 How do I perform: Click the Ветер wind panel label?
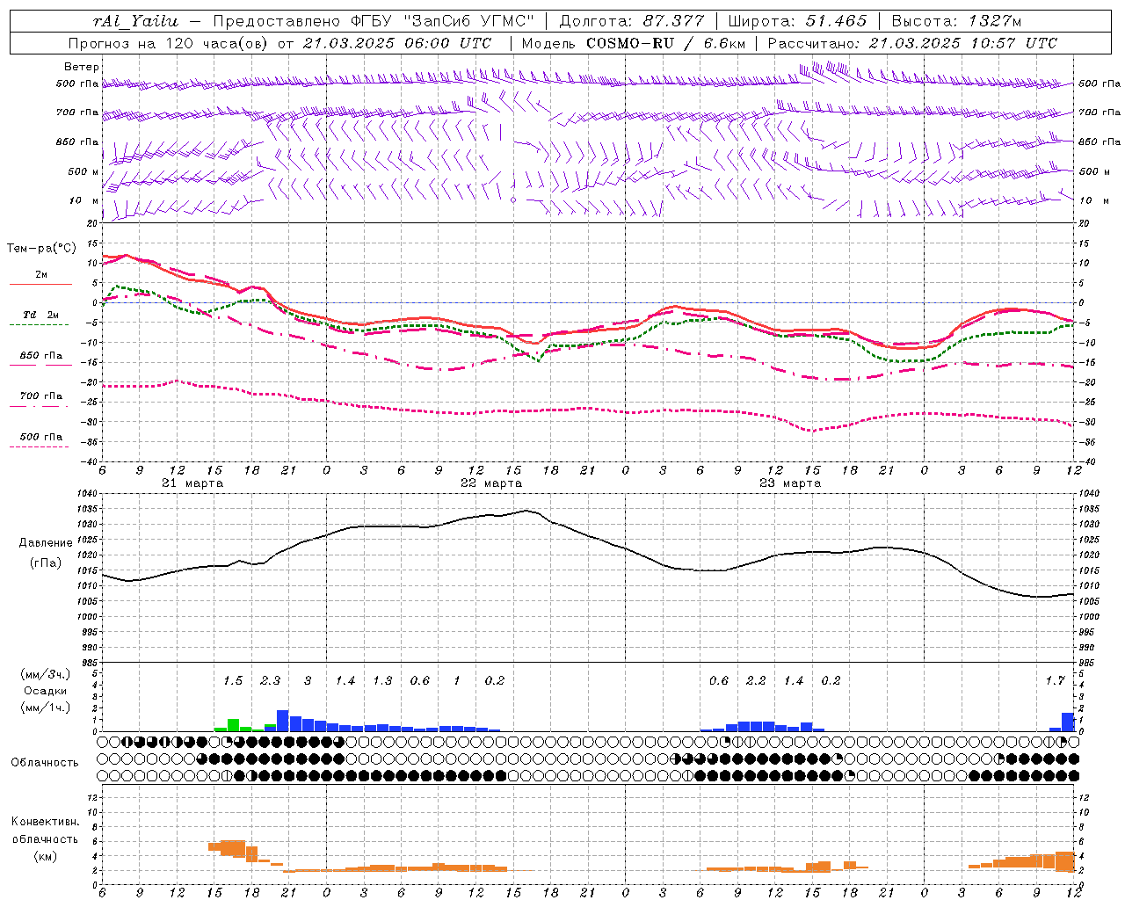click(x=81, y=67)
